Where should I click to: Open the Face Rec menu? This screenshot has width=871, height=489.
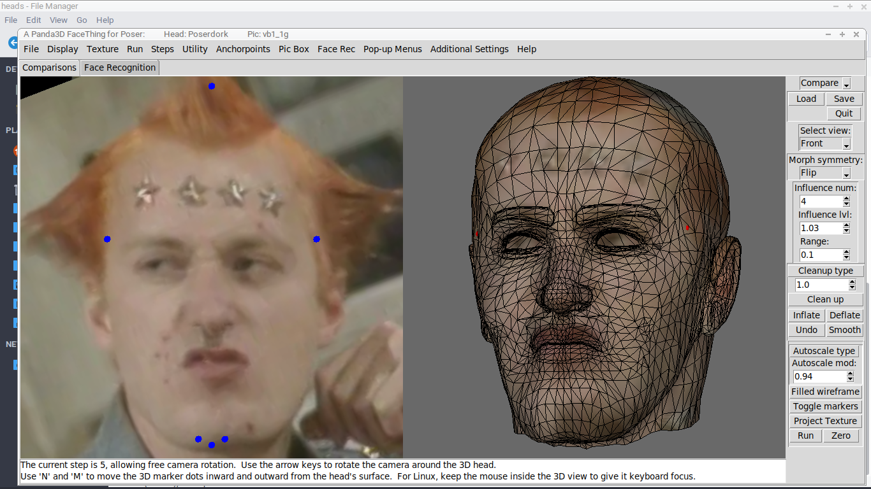[337, 49]
